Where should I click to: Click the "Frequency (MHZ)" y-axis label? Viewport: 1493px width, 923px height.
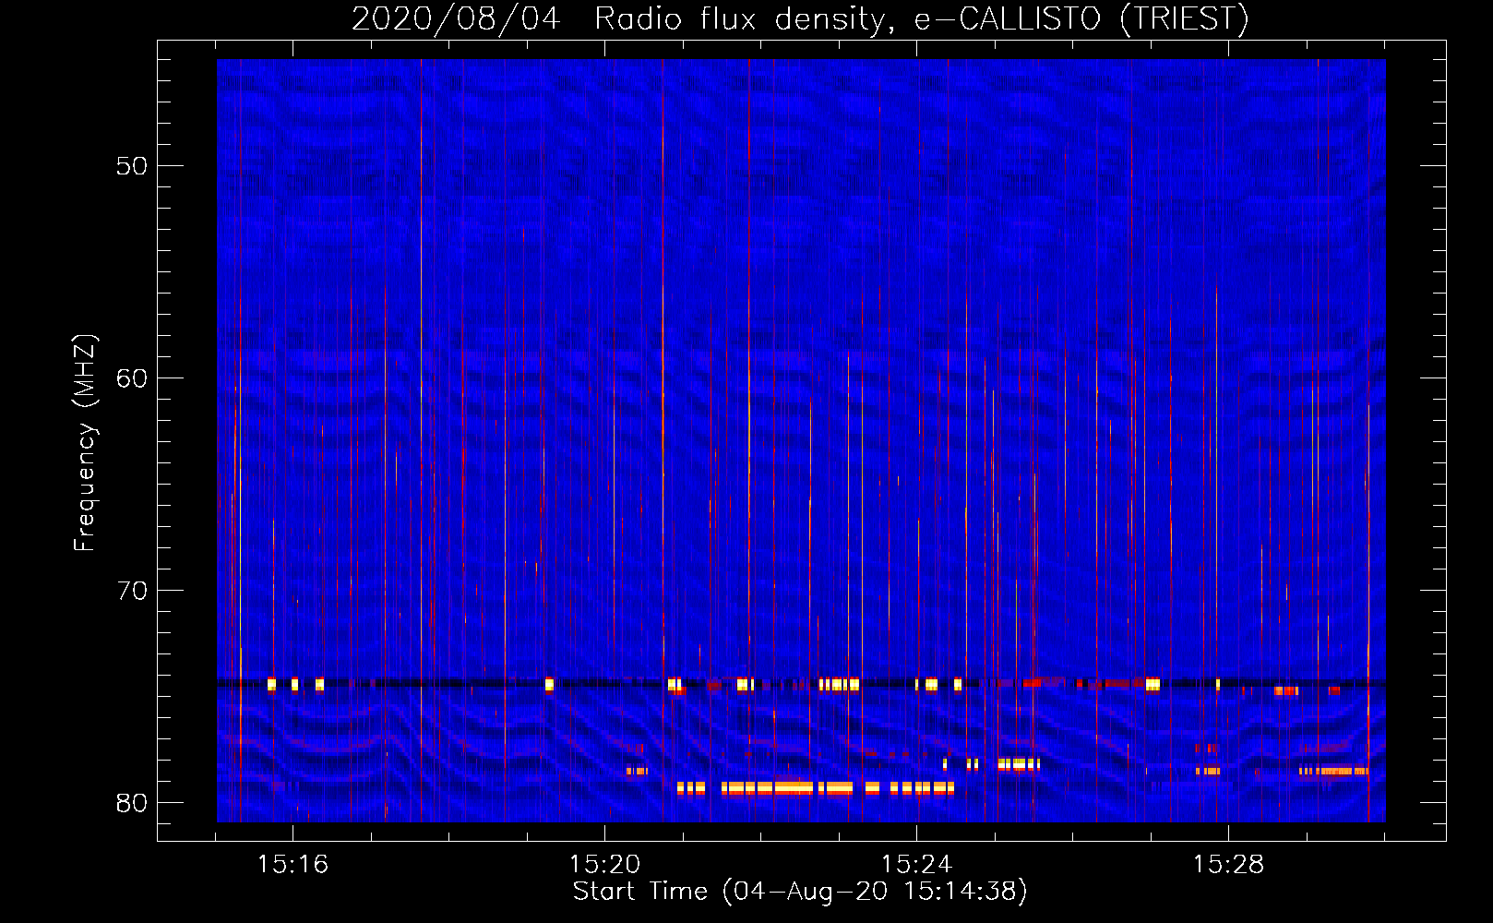tap(85, 443)
